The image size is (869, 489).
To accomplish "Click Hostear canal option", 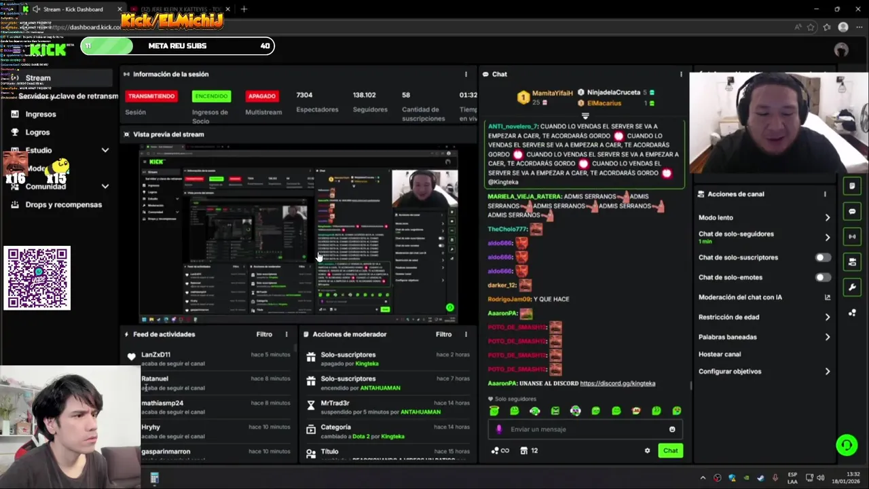I will (720, 354).
